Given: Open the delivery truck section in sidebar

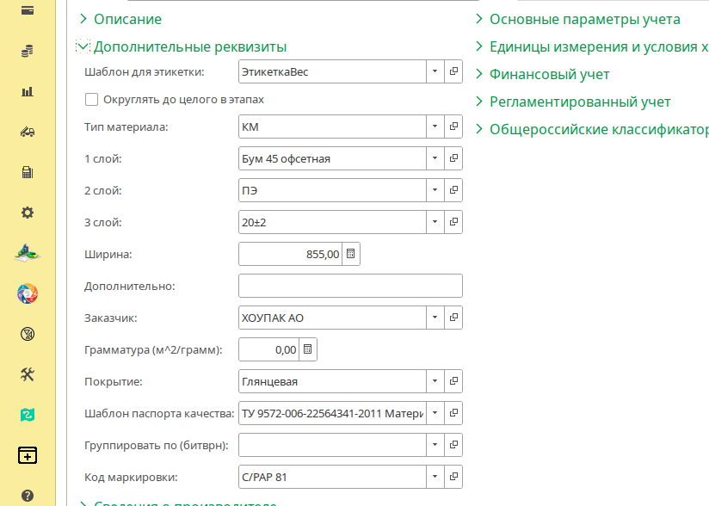Looking at the screenshot, I should pyautogui.click(x=28, y=132).
